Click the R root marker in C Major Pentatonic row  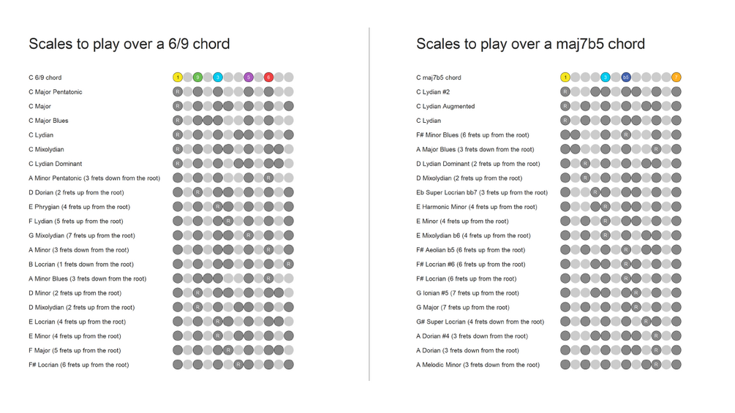[x=178, y=92]
